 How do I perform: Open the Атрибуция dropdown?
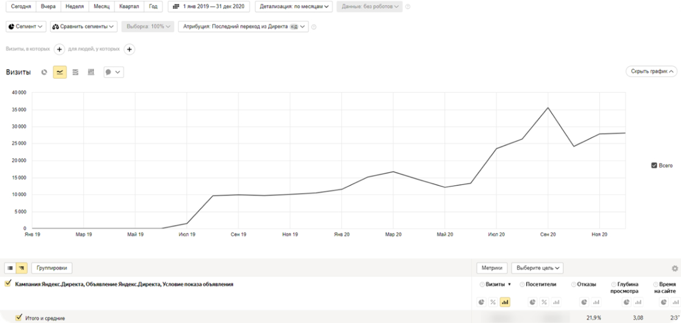(243, 26)
